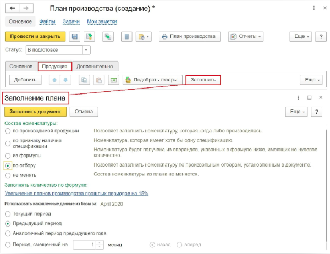Click Провести и закрыть button

(35, 37)
